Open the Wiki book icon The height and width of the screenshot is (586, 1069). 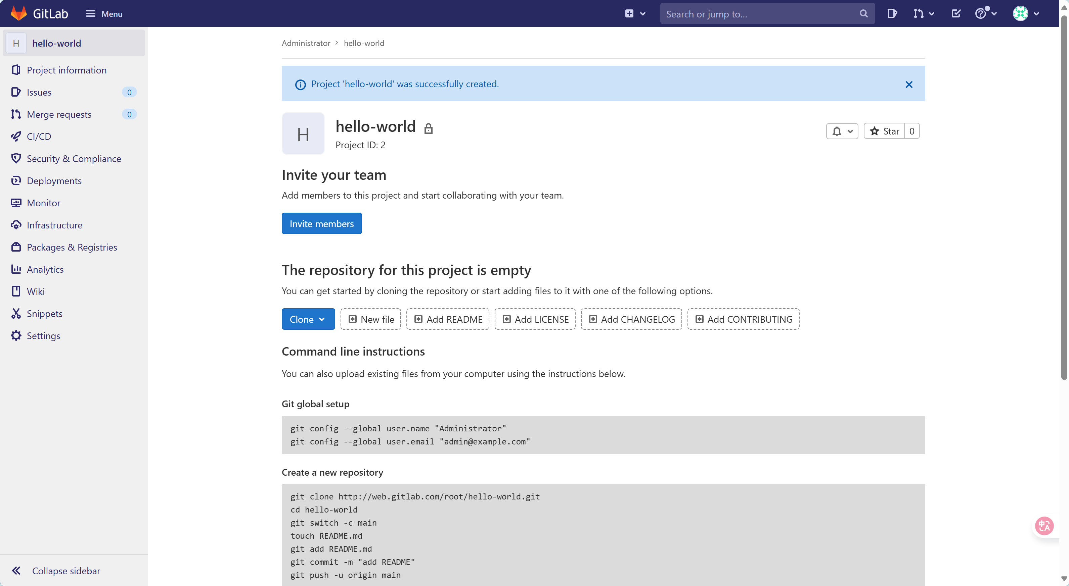pyautogui.click(x=16, y=291)
